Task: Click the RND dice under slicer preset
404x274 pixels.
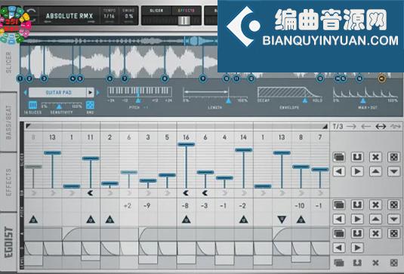Action: click(90, 105)
